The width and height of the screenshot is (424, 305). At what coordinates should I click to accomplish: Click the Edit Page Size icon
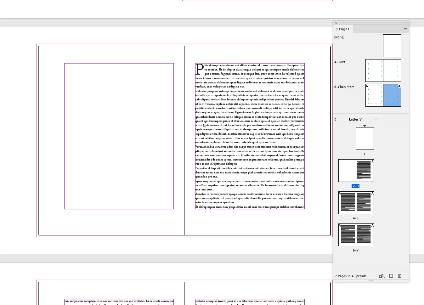(x=382, y=276)
